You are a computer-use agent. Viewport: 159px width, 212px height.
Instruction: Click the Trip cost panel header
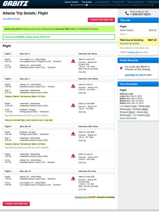(x=138, y=20)
